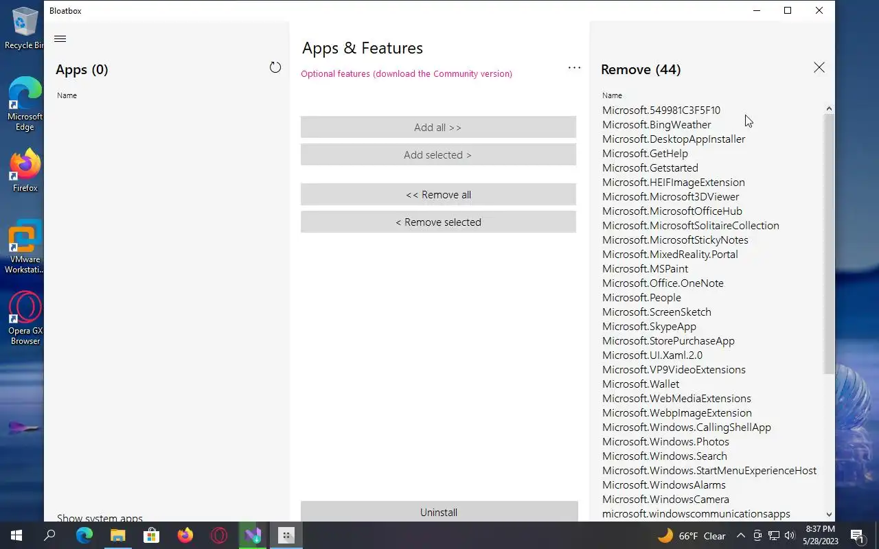Select Microsoft.WindowsCamera entry
The height and width of the screenshot is (549, 879).
coord(665,499)
